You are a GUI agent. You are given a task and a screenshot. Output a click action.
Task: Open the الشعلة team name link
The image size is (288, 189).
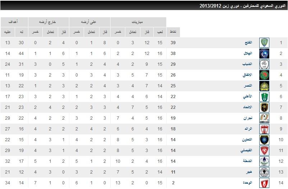click(x=247, y=161)
